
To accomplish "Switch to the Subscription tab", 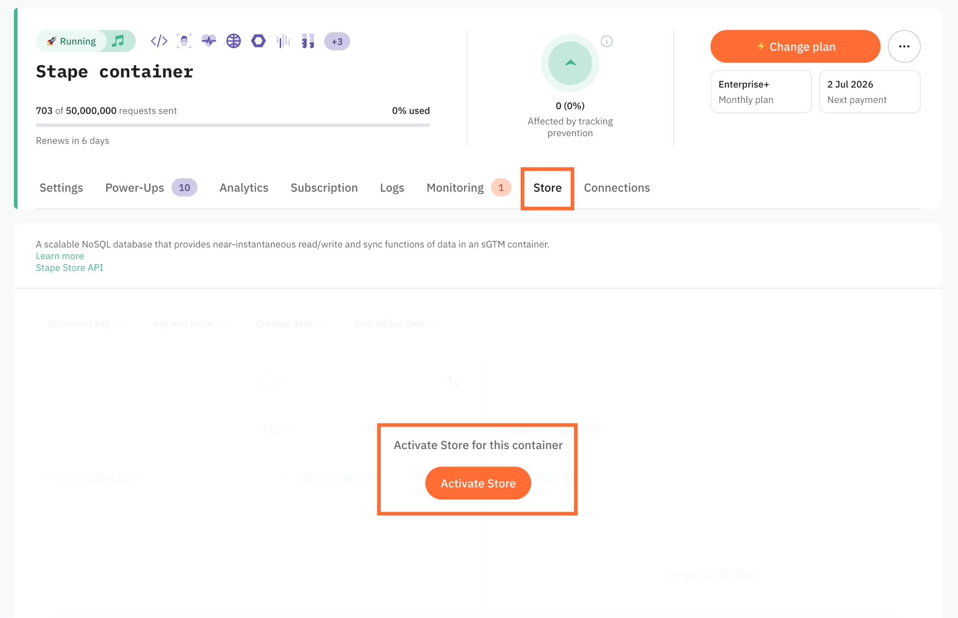I will (324, 188).
